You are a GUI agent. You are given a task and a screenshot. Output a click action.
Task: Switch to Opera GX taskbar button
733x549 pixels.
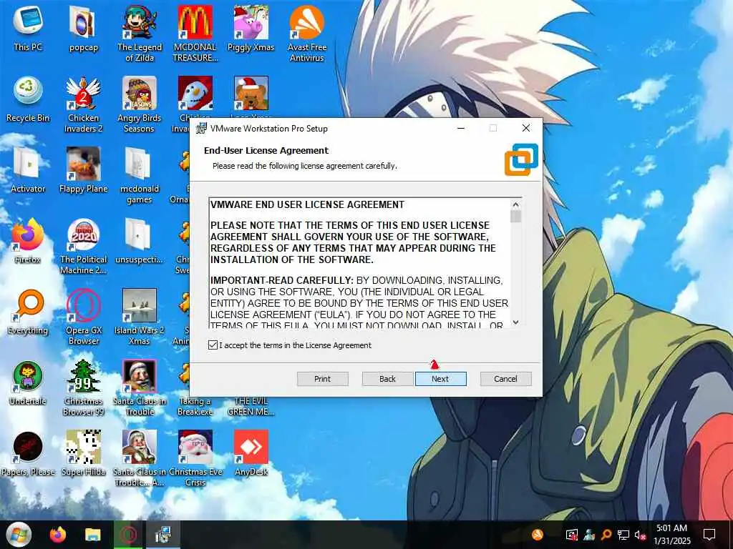click(x=128, y=535)
